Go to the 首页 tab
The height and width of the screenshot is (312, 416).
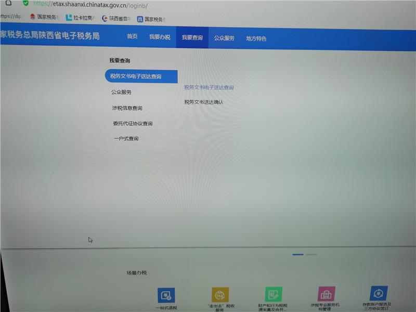pos(133,37)
